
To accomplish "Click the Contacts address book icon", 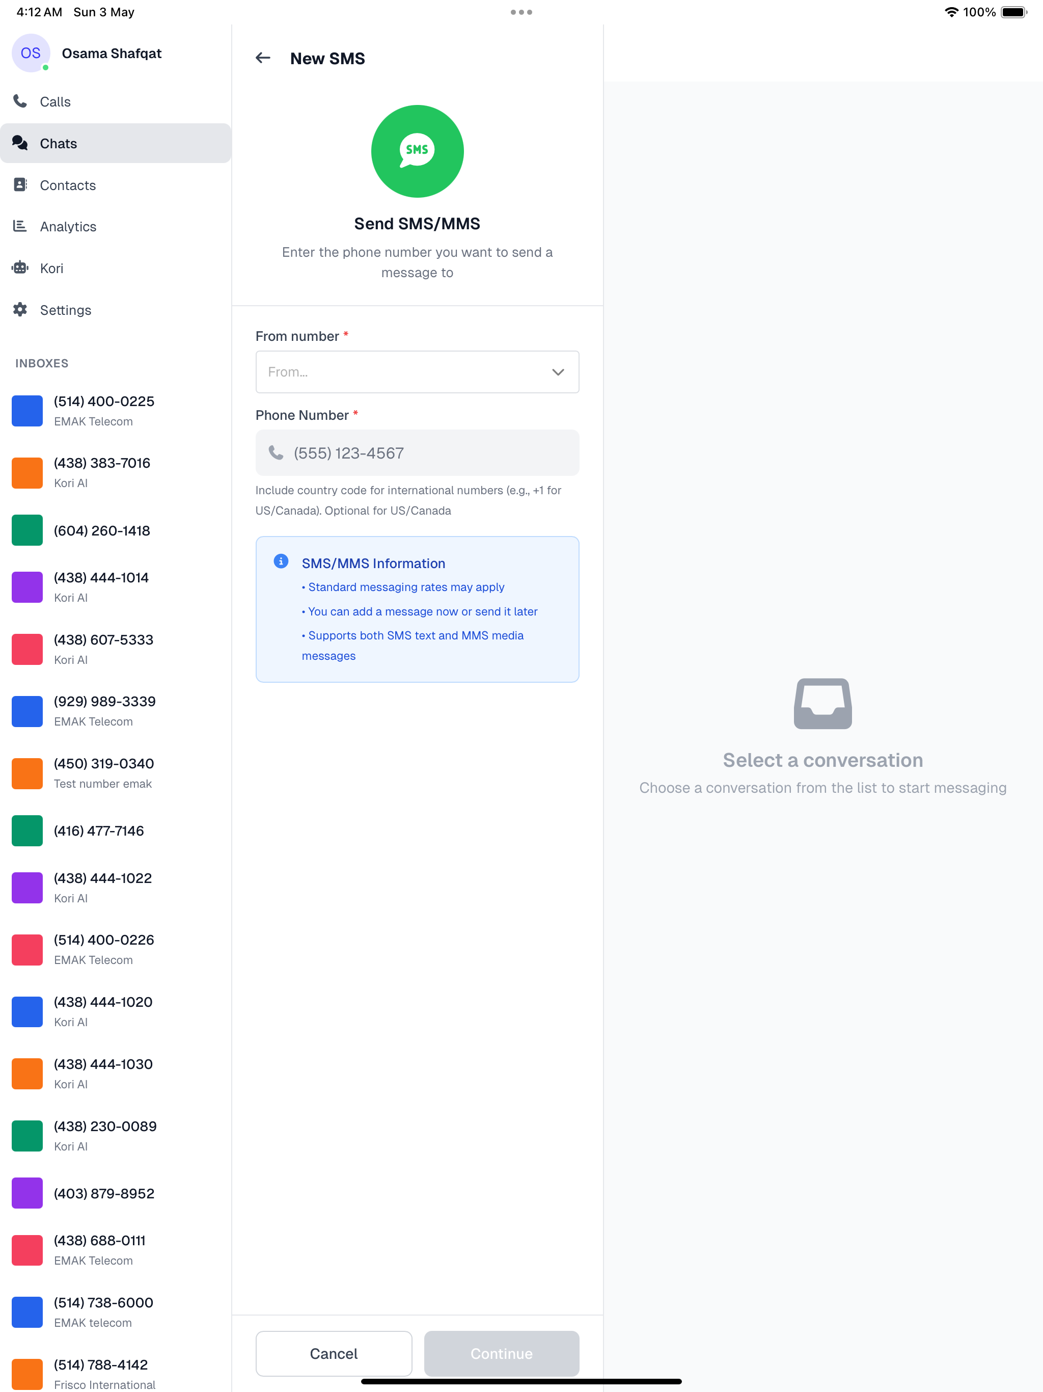I will (x=20, y=184).
